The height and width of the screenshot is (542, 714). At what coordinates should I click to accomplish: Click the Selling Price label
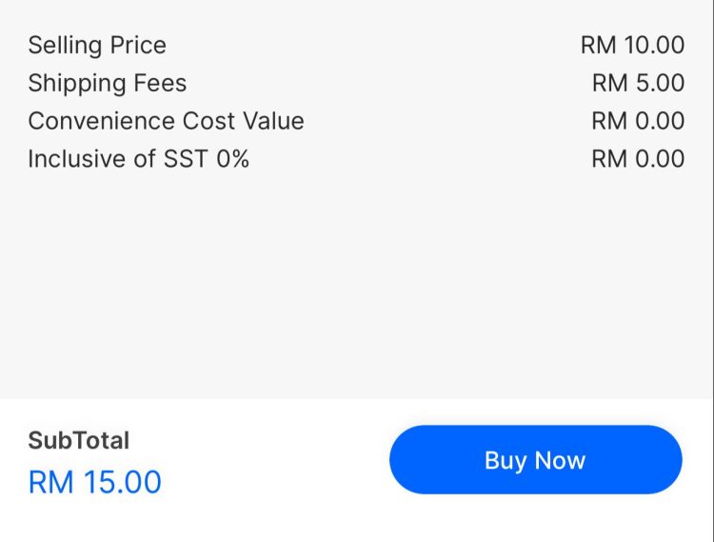[97, 45]
